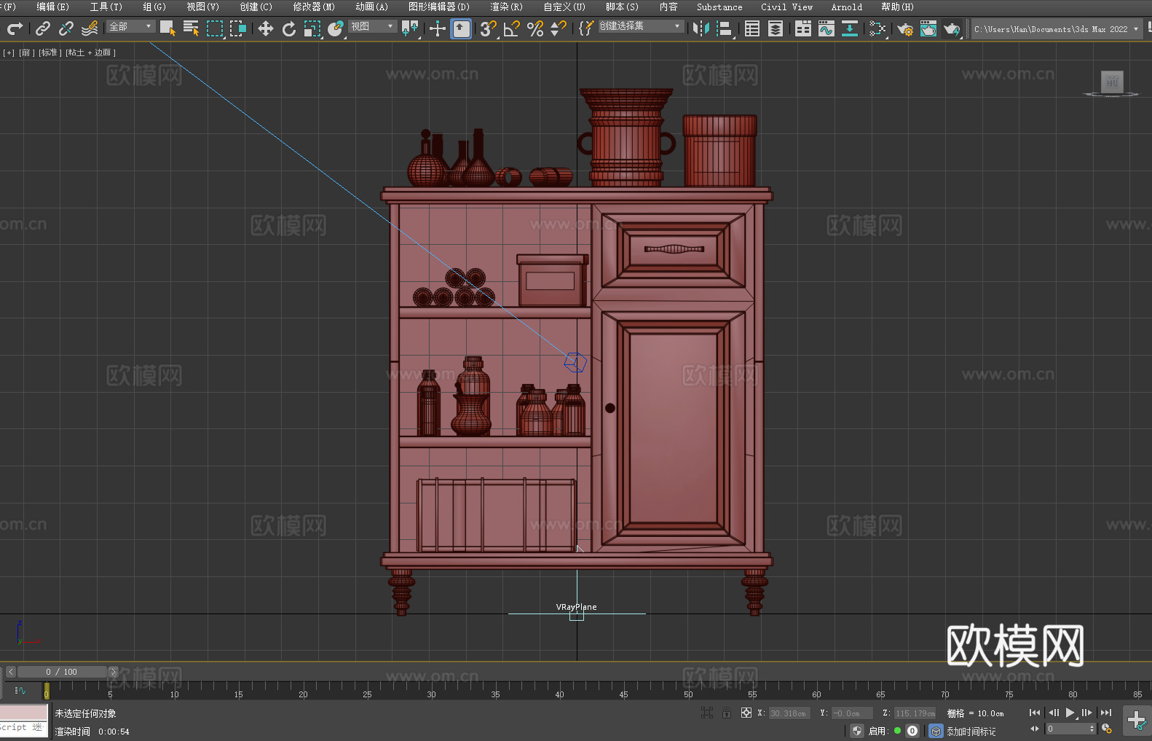Click the Play Animation button
The width and height of the screenshot is (1152, 741).
click(x=1070, y=713)
